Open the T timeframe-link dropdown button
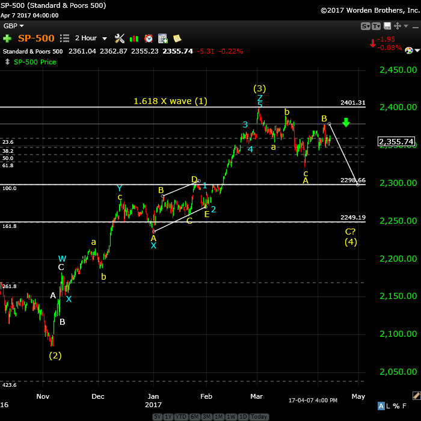The image size is (421, 421). (x=376, y=26)
